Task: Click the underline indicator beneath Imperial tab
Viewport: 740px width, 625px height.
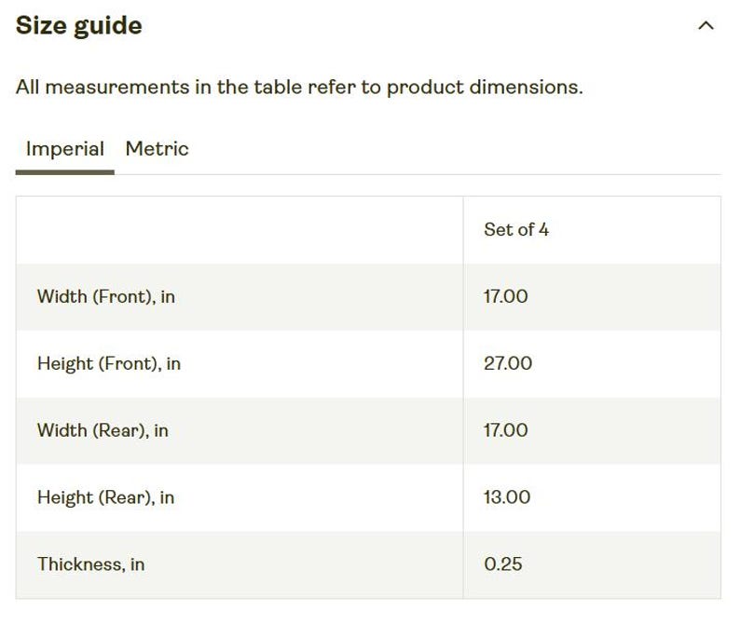Action: coord(65,172)
